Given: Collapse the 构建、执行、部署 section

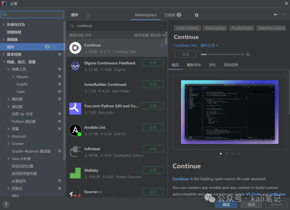Looking at the screenshot, I should coord(4,62).
